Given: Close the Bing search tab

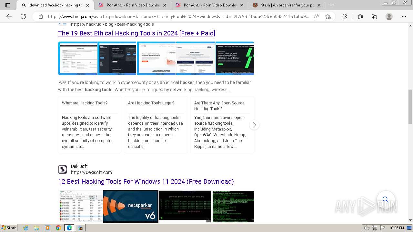Looking at the screenshot, I should [88, 5].
